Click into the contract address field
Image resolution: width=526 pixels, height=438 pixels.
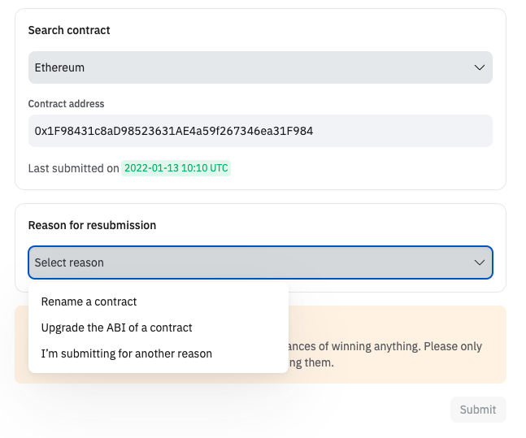click(x=260, y=131)
